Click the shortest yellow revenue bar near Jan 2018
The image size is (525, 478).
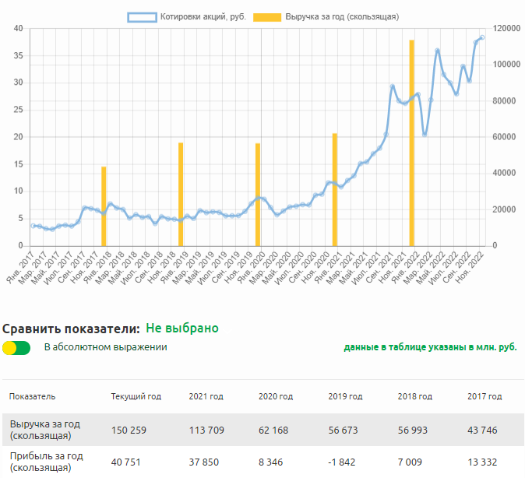[x=103, y=206]
